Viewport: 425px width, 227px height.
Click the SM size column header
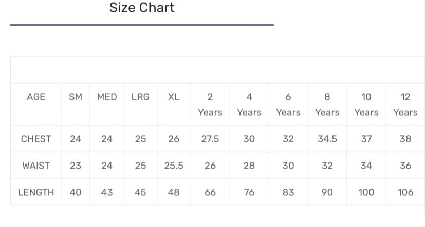click(x=76, y=97)
